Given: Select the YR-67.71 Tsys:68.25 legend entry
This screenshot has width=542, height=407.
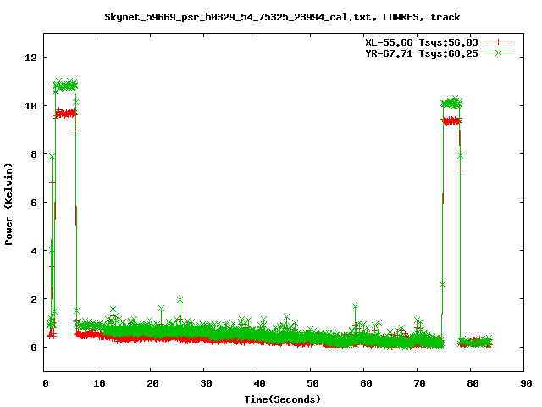Looking at the screenshot, I should click(x=422, y=53).
